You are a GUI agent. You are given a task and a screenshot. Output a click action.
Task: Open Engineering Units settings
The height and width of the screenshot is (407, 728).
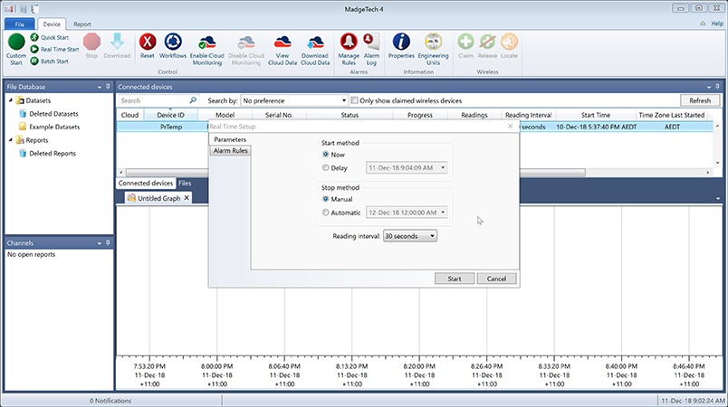click(433, 43)
